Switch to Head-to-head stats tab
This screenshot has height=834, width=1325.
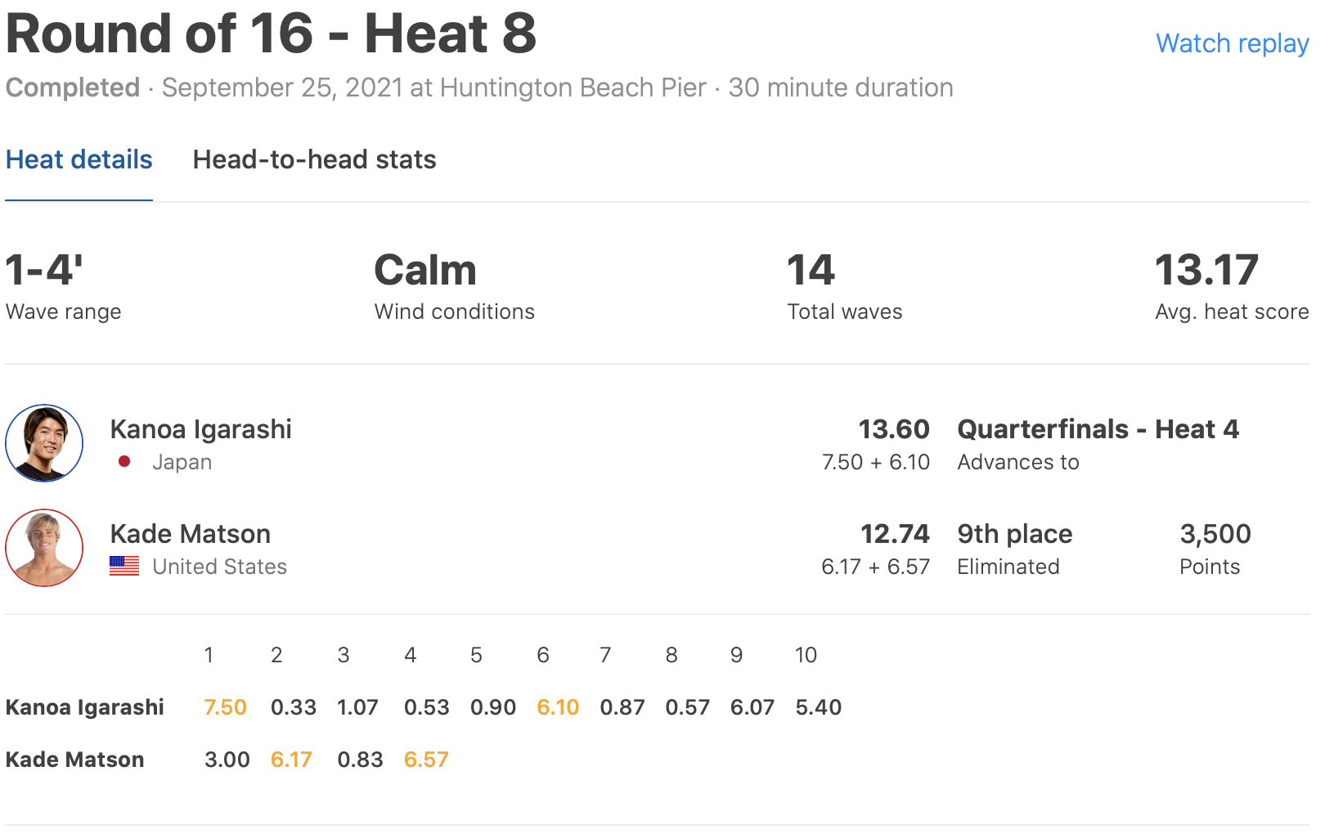point(314,159)
